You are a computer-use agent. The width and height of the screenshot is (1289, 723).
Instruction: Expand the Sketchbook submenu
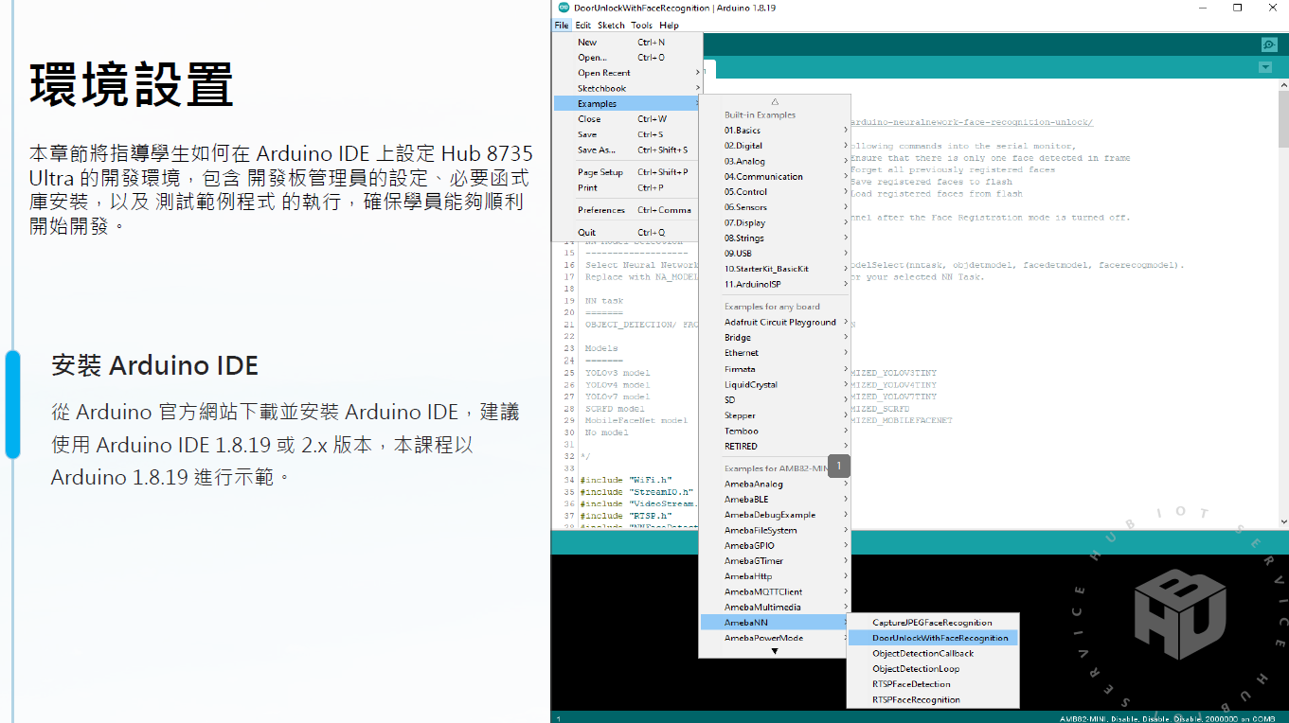[628, 88]
